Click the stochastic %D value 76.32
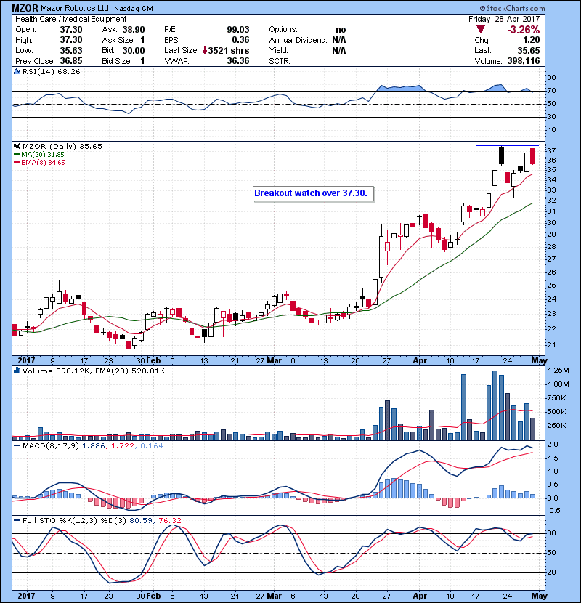This screenshot has height=603, width=581. pos(170,520)
